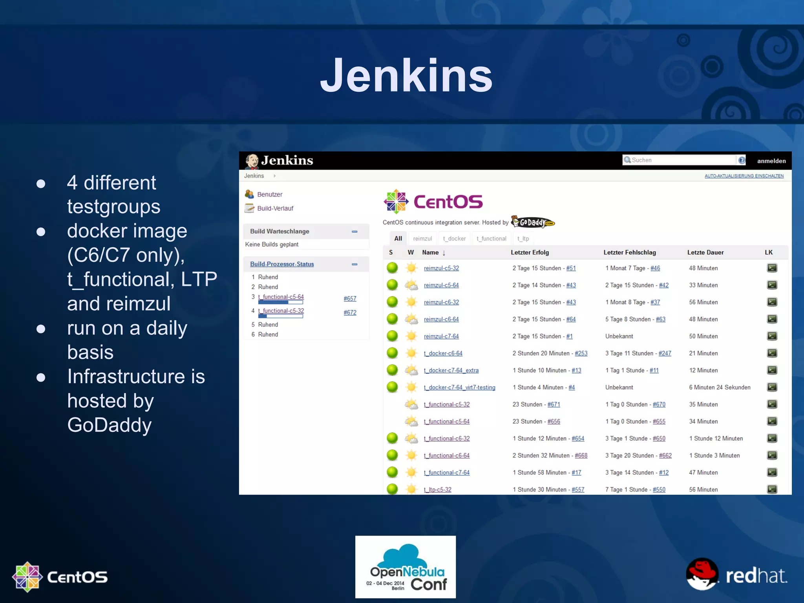This screenshot has width=804, height=603.
Task: Click the search help question mark icon
Action: (x=742, y=160)
